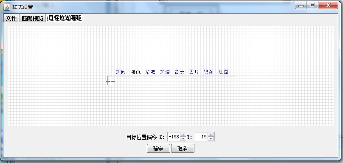This screenshot has height=163, width=343.
Task: Decrease the X offset with down arrow
Action: (x=183, y=139)
